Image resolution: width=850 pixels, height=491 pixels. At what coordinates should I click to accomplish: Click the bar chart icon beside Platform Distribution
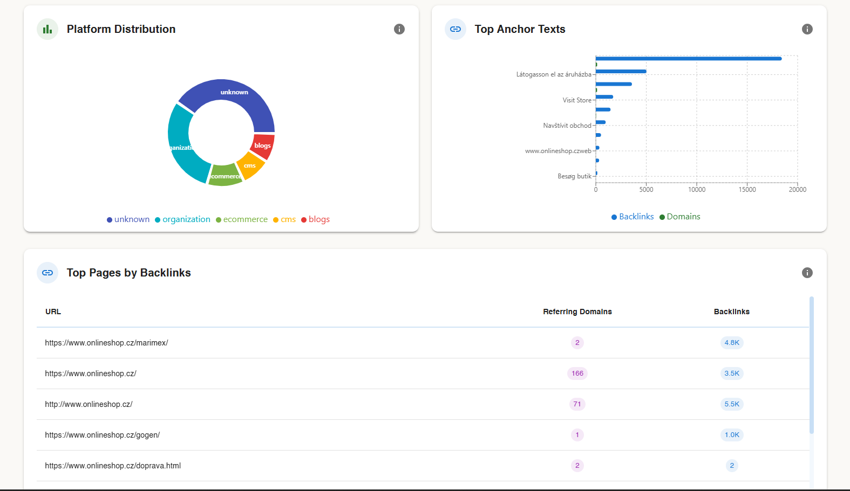coord(47,29)
